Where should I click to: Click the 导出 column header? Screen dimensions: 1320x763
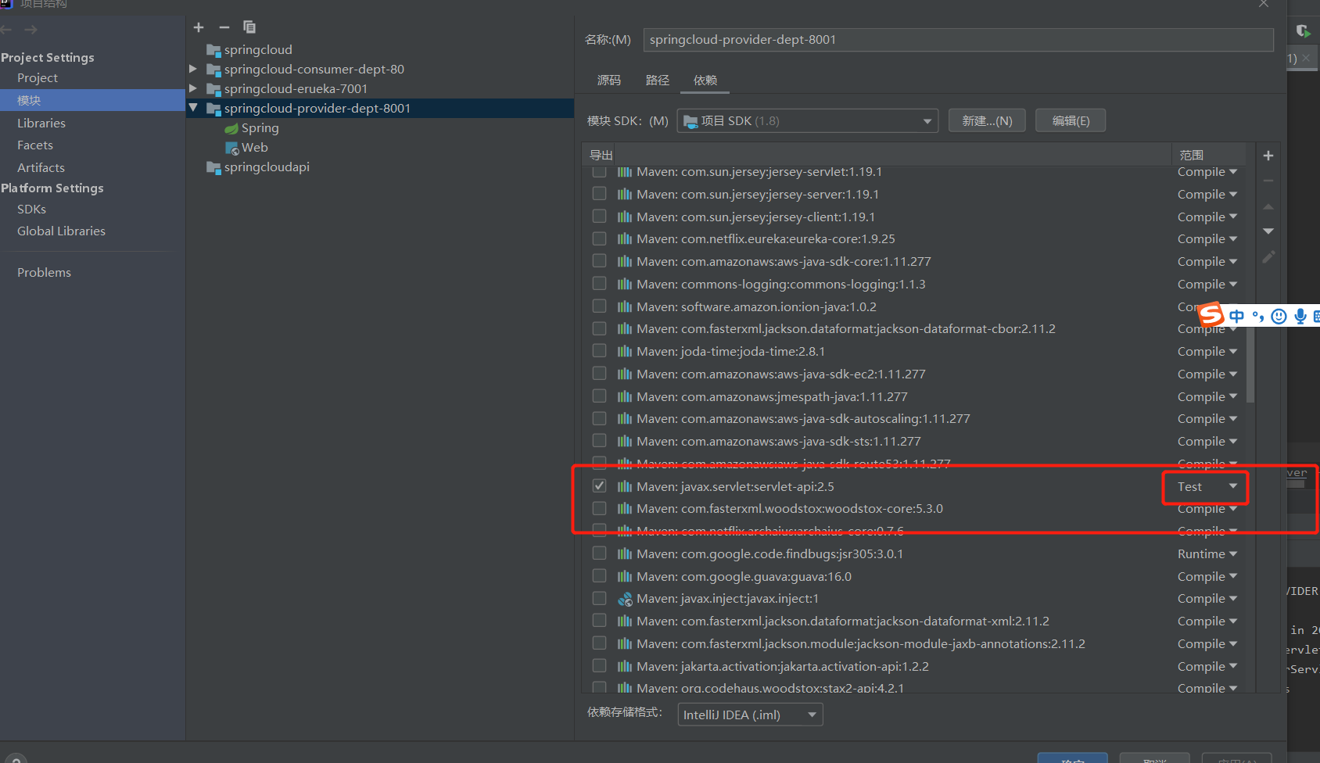(601, 155)
